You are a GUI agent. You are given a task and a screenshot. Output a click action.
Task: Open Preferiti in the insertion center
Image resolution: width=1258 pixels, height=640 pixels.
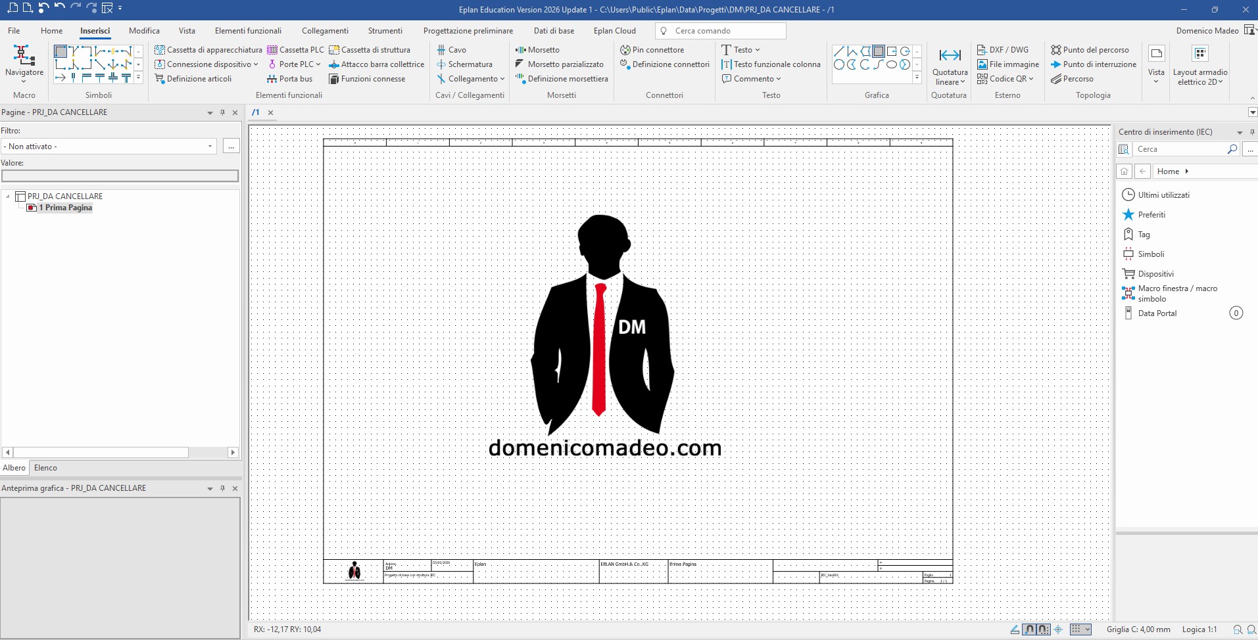click(x=1151, y=215)
